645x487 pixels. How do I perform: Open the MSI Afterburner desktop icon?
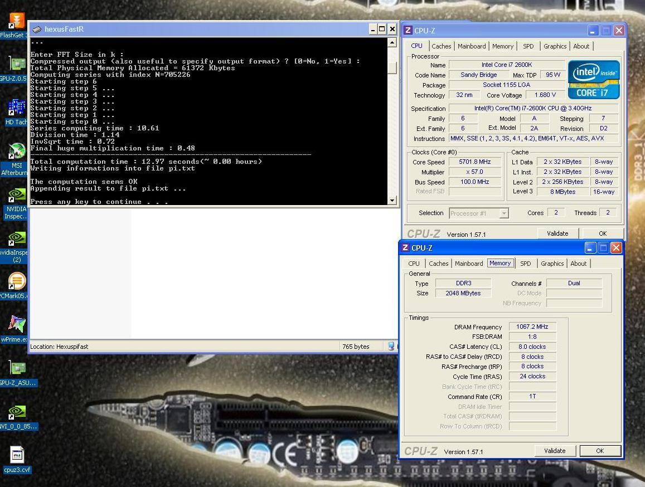click(x=17, y=152)
